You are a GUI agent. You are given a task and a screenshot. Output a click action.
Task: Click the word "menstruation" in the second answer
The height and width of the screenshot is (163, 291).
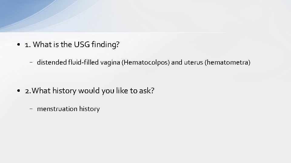pyautogui.click(x=56, y=109)
